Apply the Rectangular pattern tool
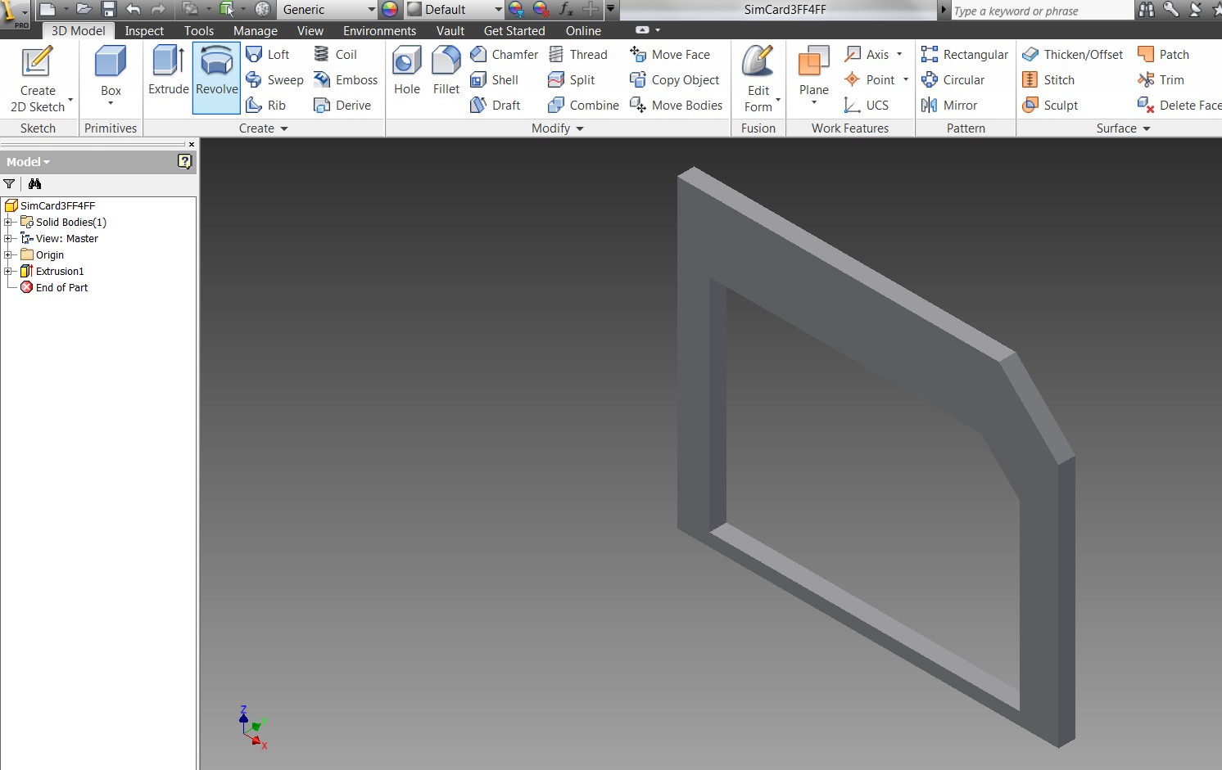The width and height of the screenshot is (1222, 770). (965, 55)
